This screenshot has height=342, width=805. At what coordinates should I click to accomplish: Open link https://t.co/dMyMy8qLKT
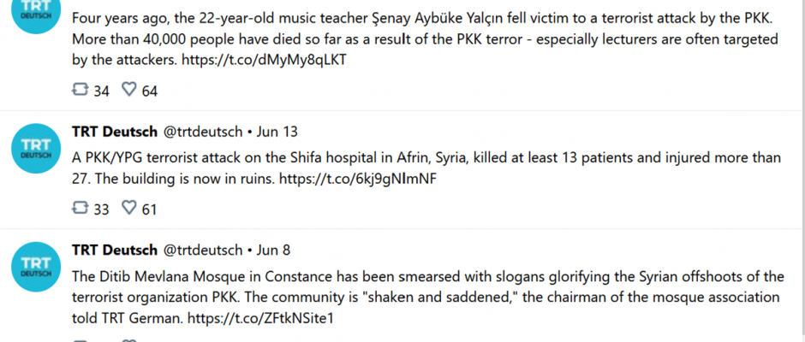[264, 60]
